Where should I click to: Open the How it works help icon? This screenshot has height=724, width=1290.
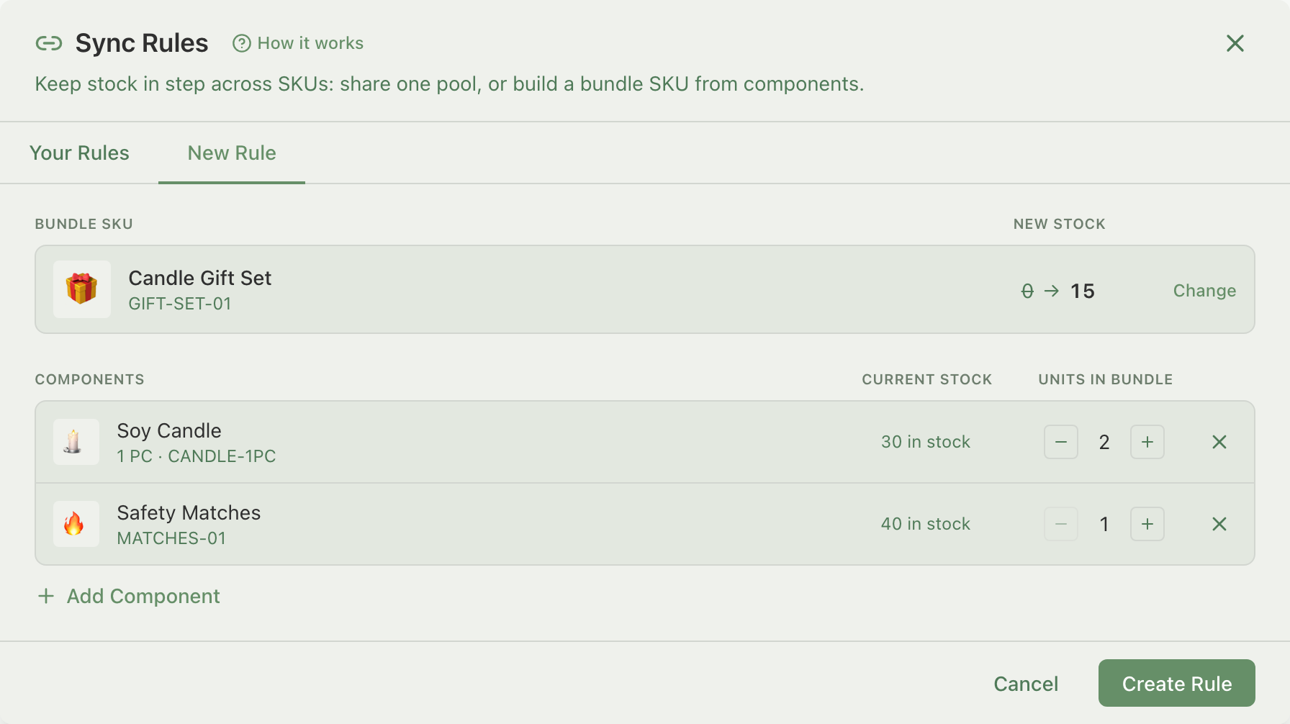click(x=242, y=44)
